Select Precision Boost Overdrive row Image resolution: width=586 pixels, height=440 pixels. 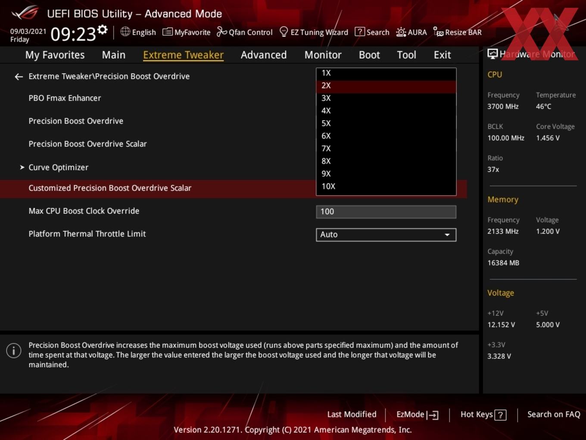point(76,121)
